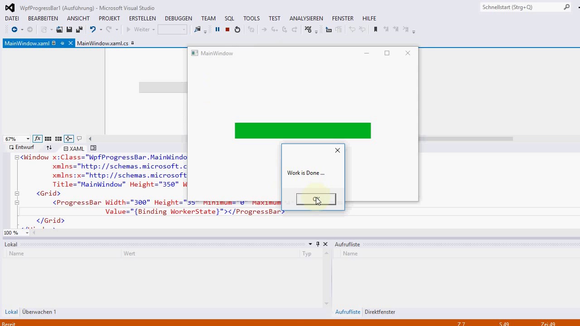
Task: Switch to the XAML view tab
Action: coord(74,149)
